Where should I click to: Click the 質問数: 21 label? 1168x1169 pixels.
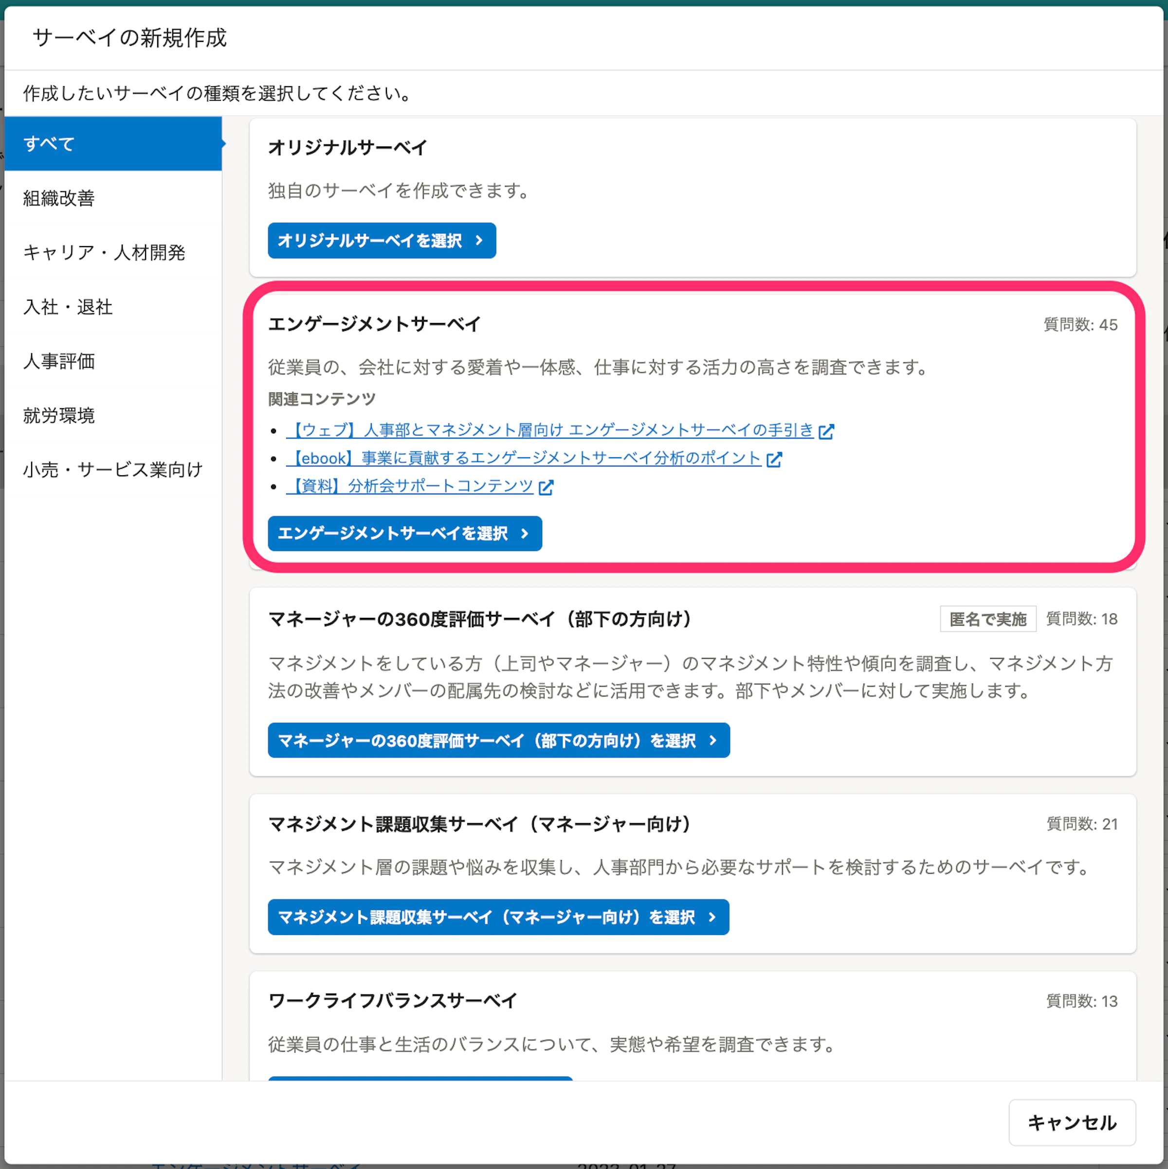click(1081, 824)
